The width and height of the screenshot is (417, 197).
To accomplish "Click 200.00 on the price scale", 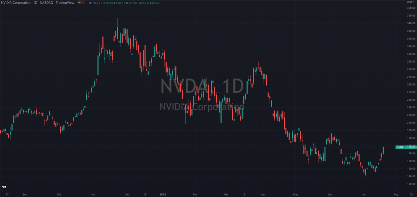I will pyautogui.click(x=411, y=130).
